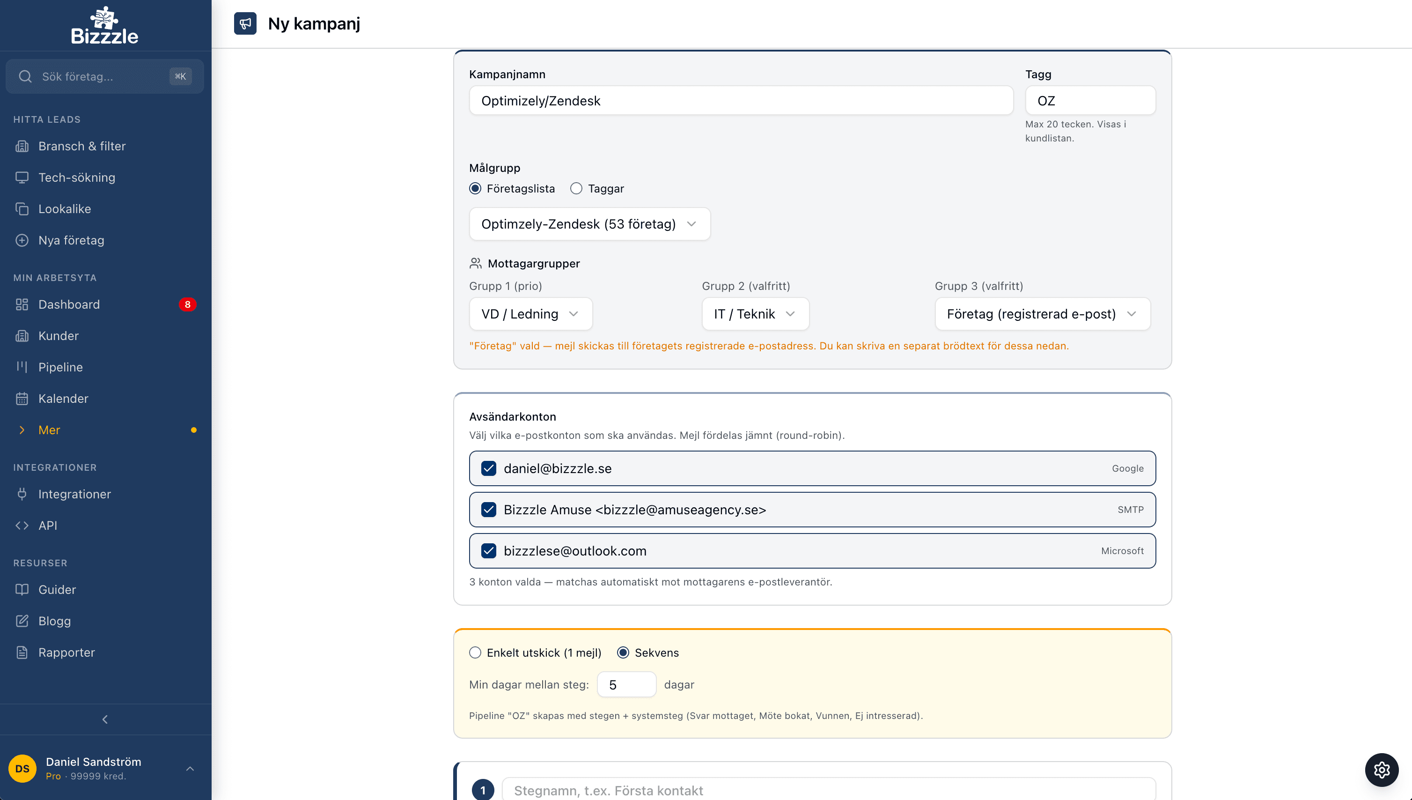The width and height of the screenshot is (1412, 800).
Task: Uncheck the daniel@bizzzle.se sender account
Action: pyautogui.click(x=488, y=468)
